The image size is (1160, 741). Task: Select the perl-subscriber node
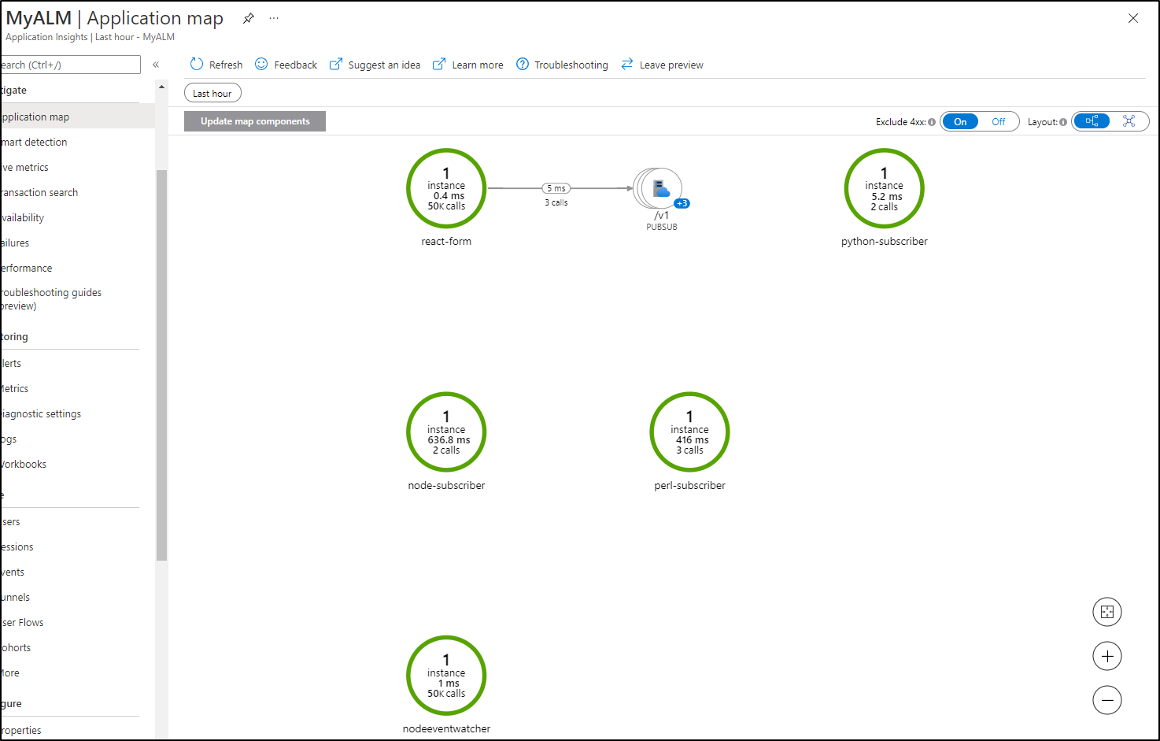pyautogui.click(x=689, y=432)
